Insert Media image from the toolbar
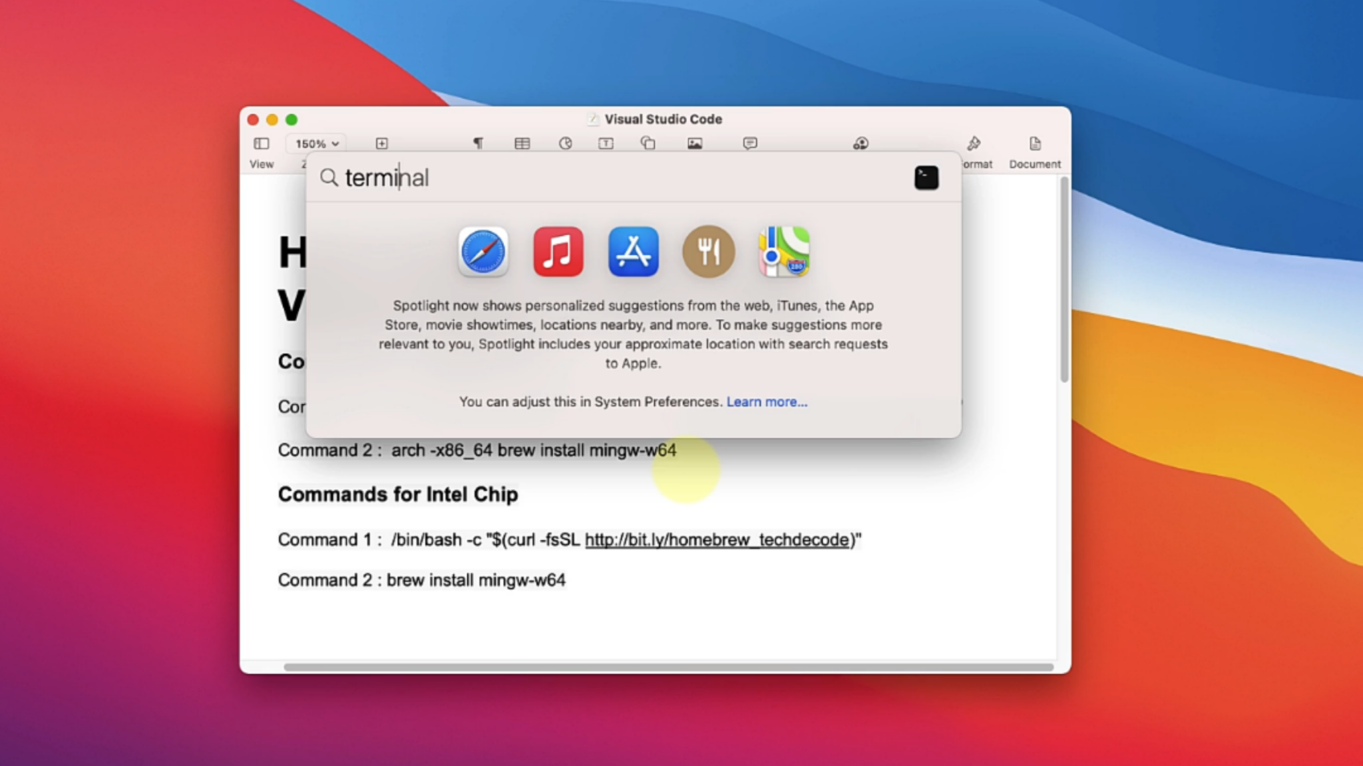Screen dimensions: 1363x766 pos(695,144)
